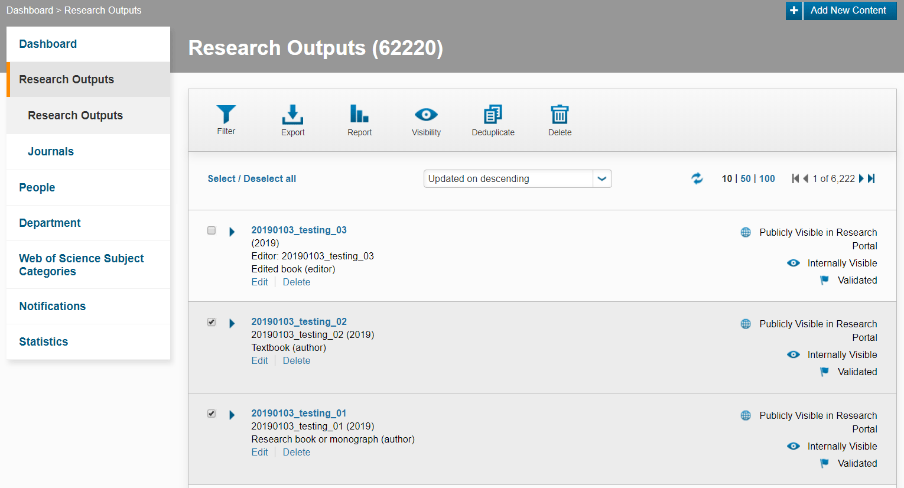Check the box for 20190103_testing_03
Image resolution: width=904 pixels, height=488 pixels.
212,230
